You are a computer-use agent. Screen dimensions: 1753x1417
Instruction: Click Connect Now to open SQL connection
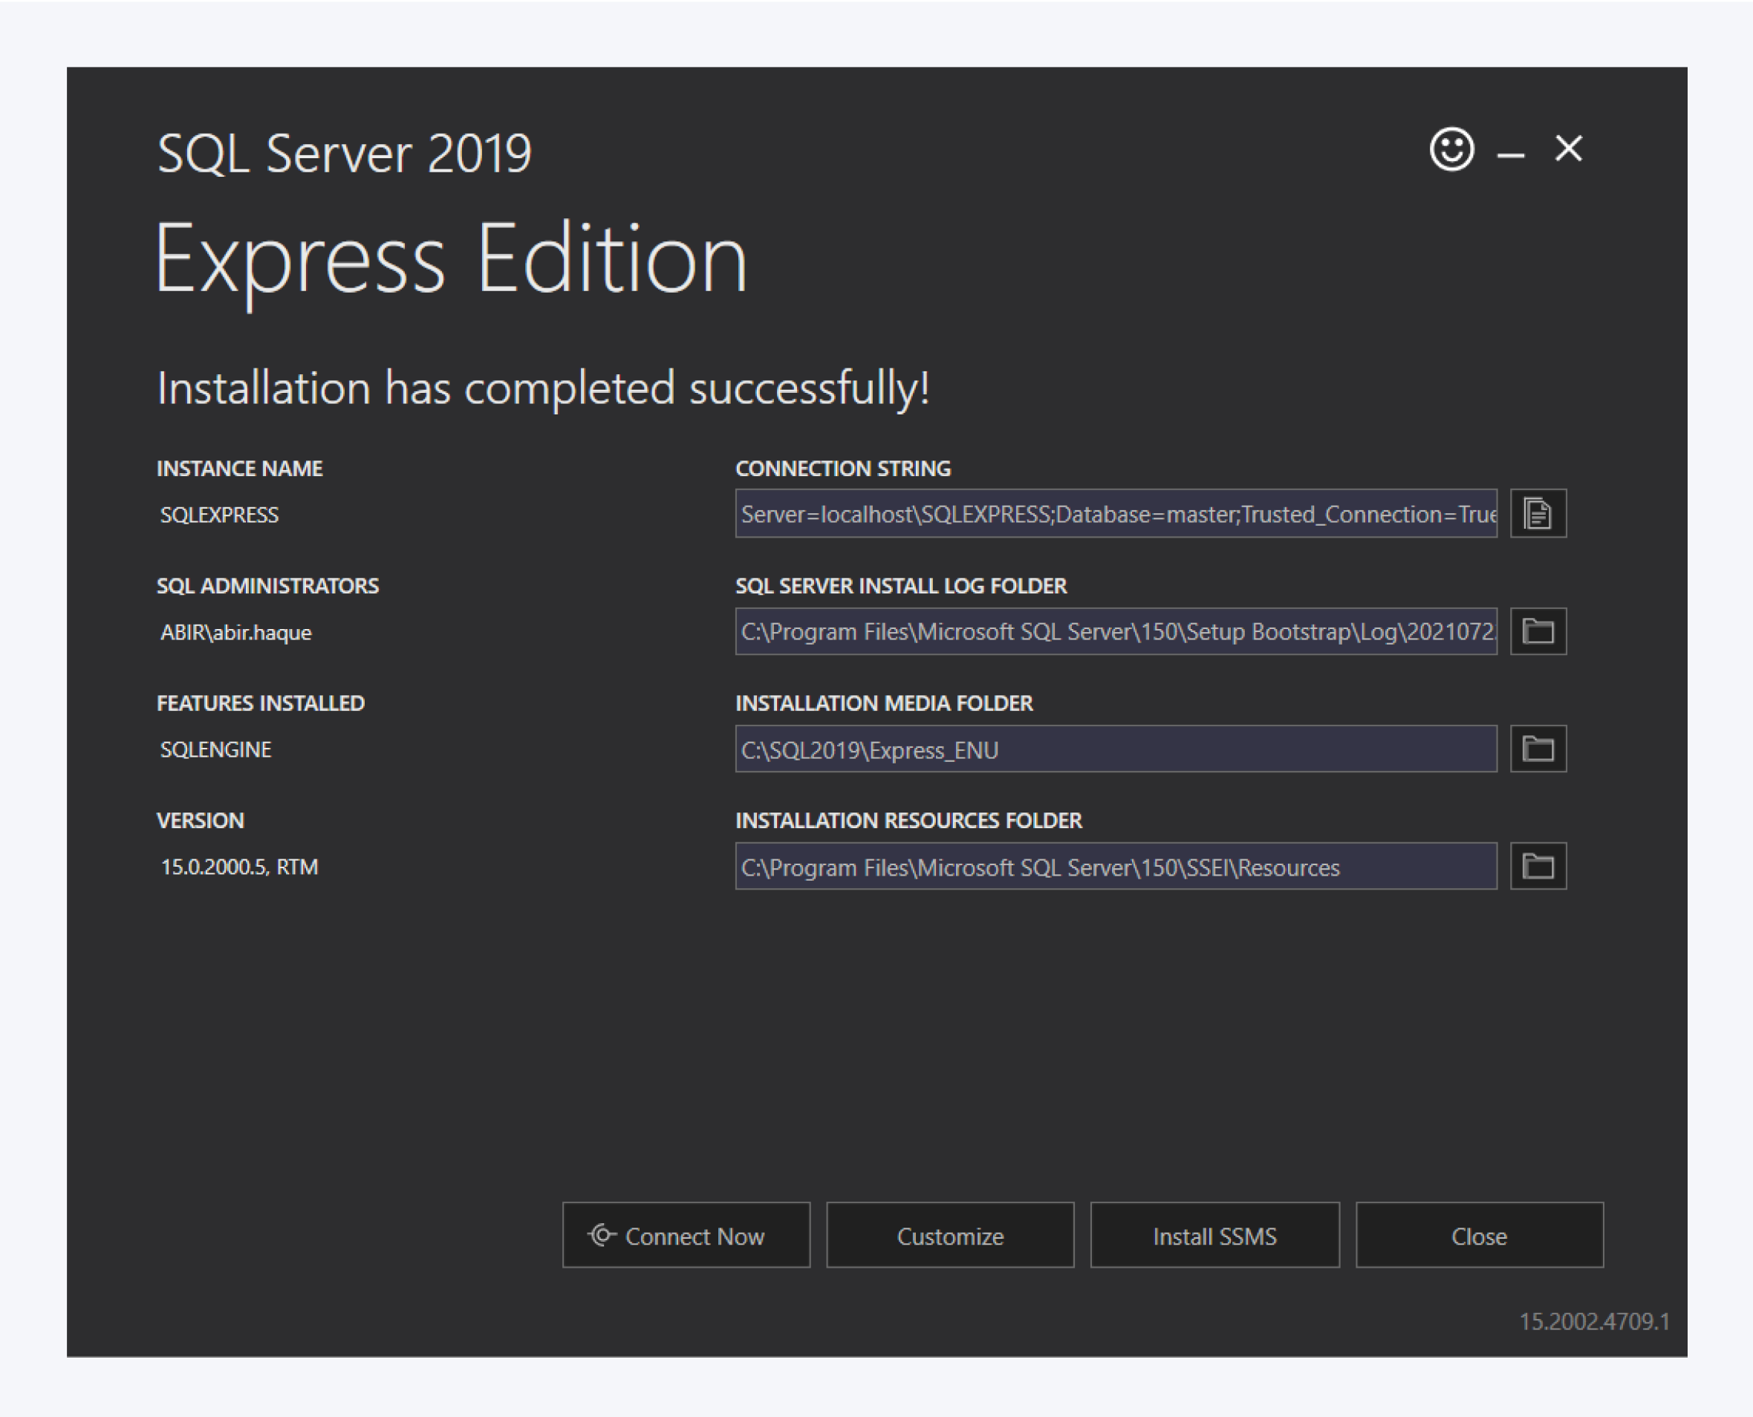click(686, 1235)
